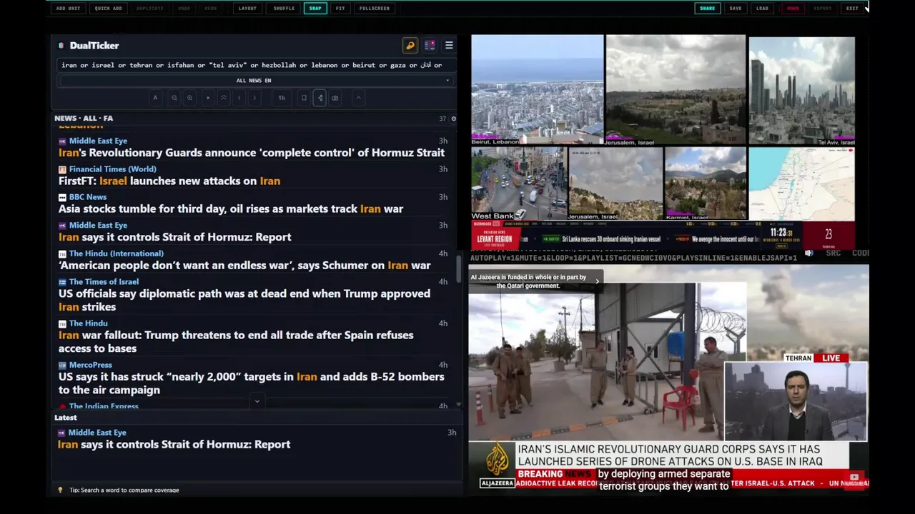Click FIT in the top bar
The image size is (915, 514).
tap(340, 9)
